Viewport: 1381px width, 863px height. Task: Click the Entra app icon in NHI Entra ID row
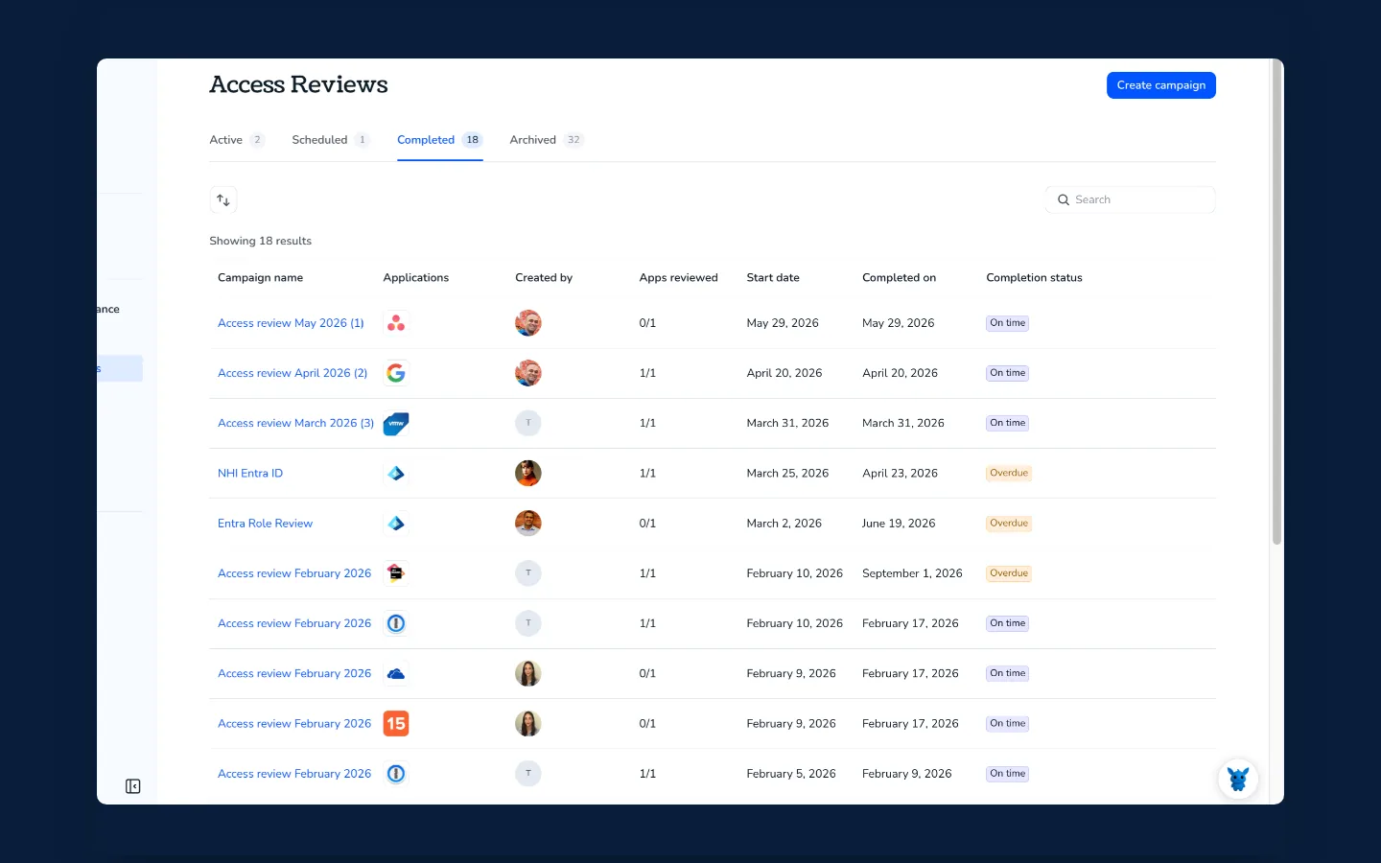pyautogui.click(x=396, y=474)
